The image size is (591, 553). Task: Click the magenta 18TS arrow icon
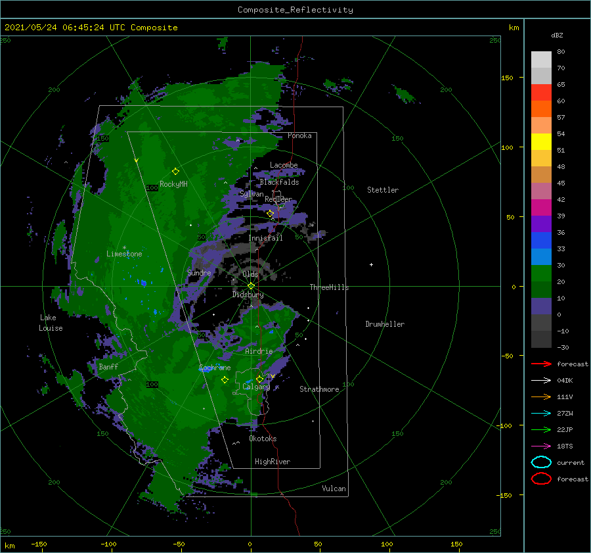click(541, 446)
